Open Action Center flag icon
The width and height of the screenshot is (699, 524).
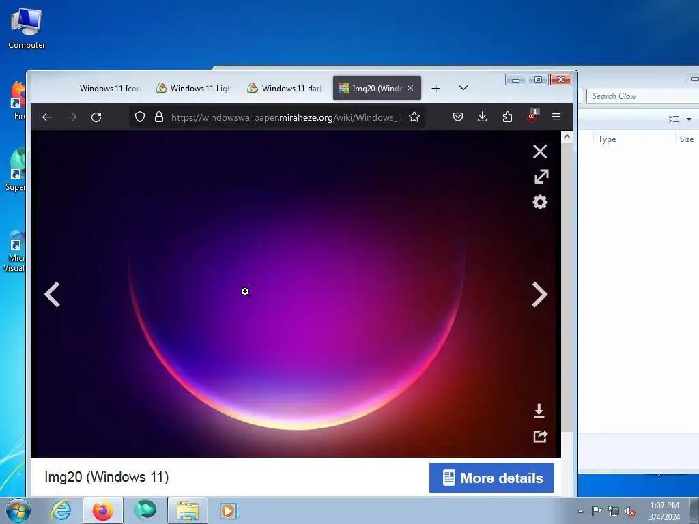point(597,511)
